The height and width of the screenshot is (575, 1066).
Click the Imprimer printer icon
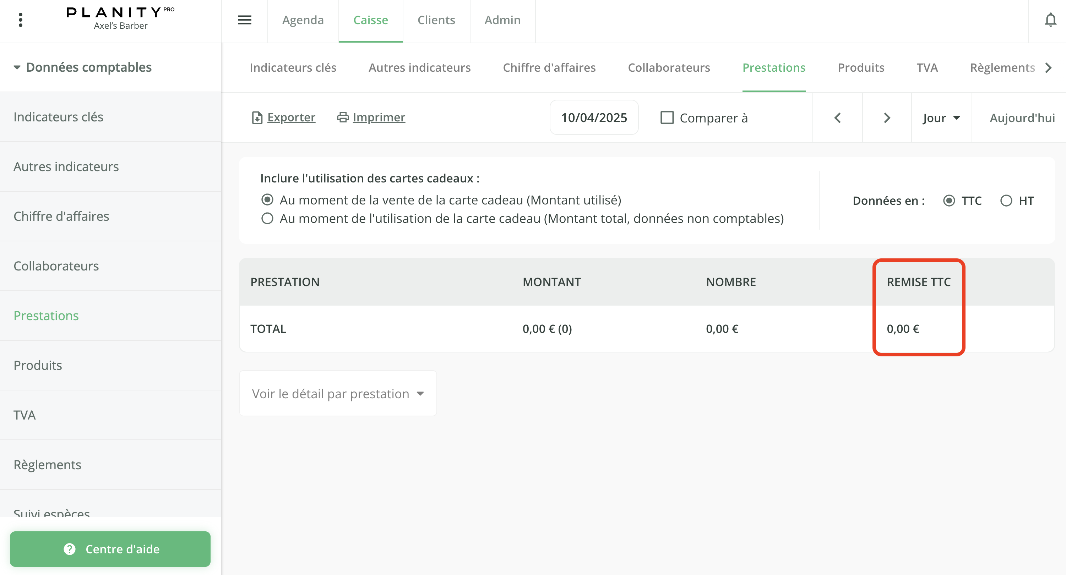[343, 117]
